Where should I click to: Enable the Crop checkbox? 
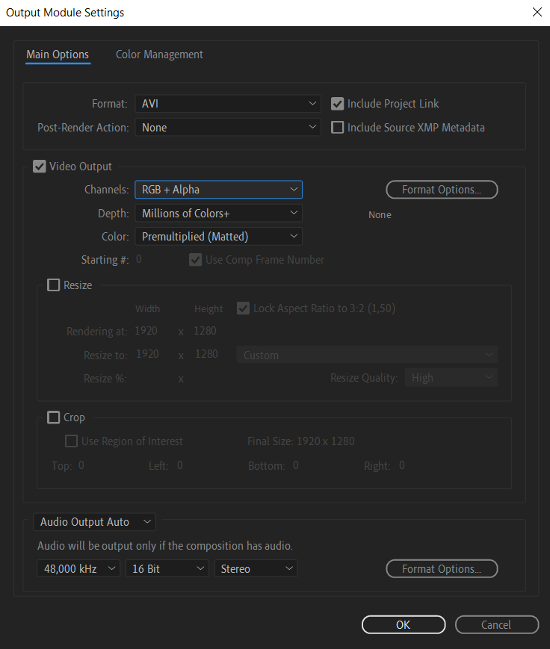point(53,417)
